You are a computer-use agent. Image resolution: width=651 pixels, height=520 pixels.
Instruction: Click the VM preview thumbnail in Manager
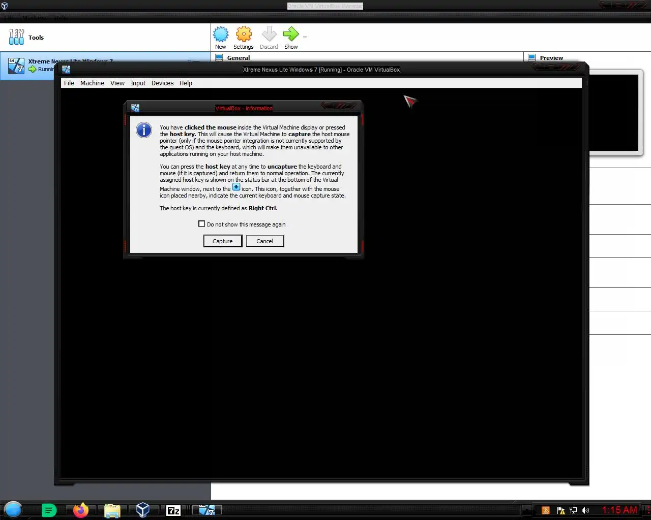pyautogui.click(x=614, y=112)
